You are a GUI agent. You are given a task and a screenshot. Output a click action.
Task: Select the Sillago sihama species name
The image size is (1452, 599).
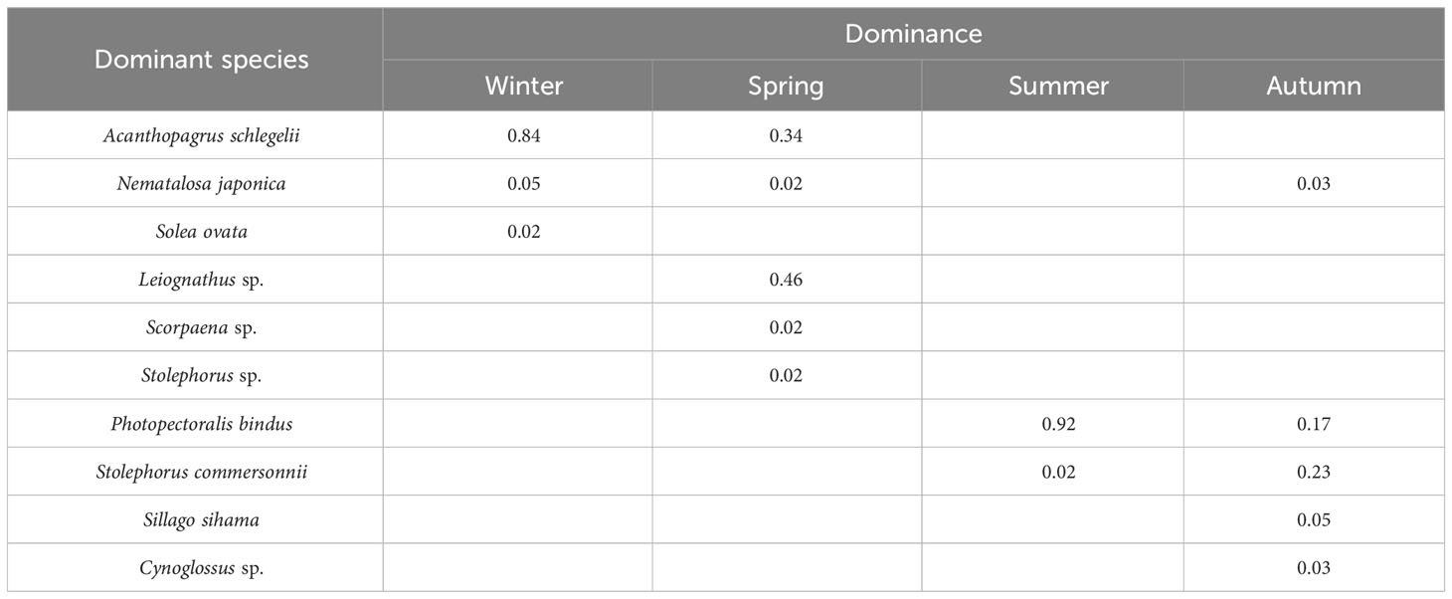pos(202,519)
